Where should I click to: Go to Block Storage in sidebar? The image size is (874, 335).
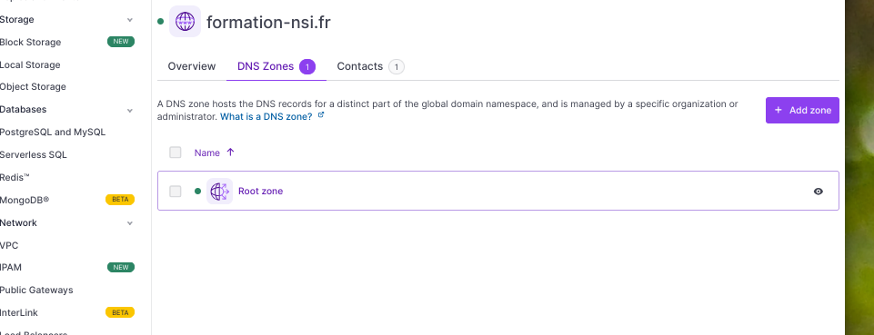[31, 43]
